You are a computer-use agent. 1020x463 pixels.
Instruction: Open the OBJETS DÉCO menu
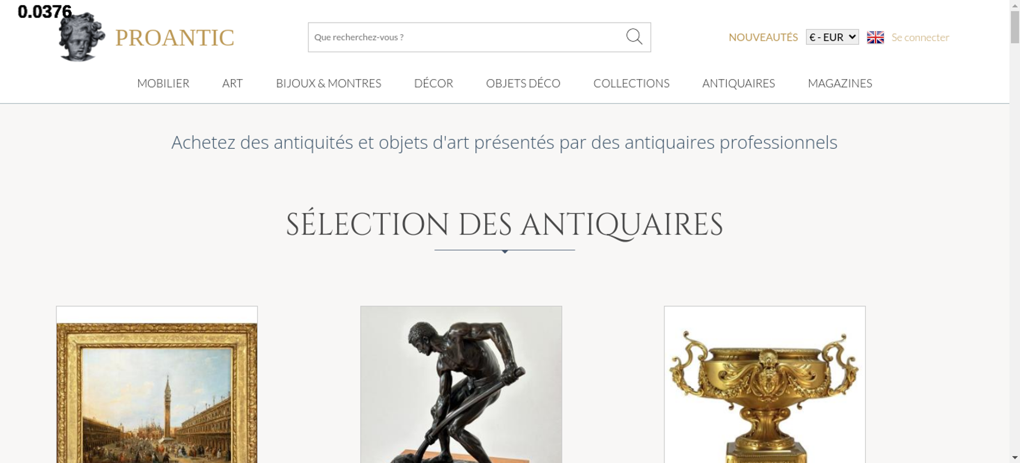(523, 83)
